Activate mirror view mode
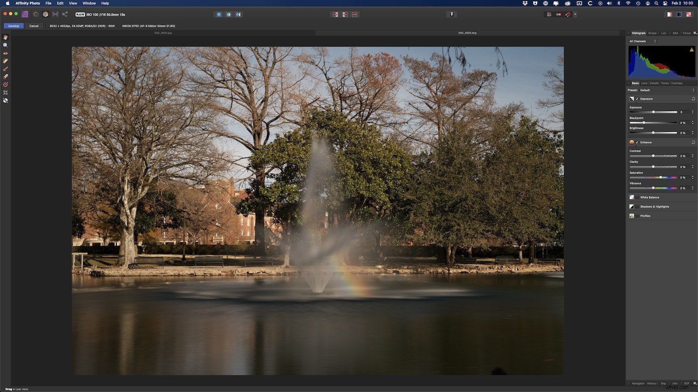Screen dimensions: 698x392 (239, 14)
